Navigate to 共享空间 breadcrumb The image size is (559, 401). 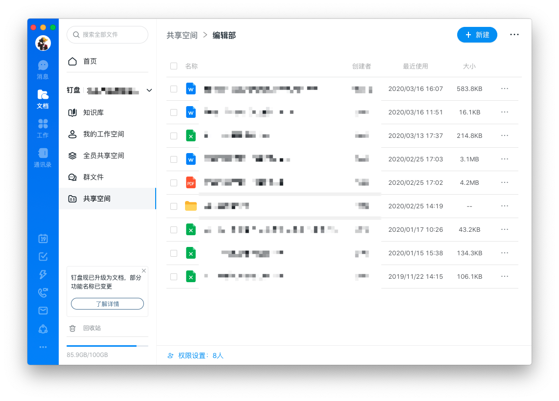pyautogui.click(x=182, y=35)
